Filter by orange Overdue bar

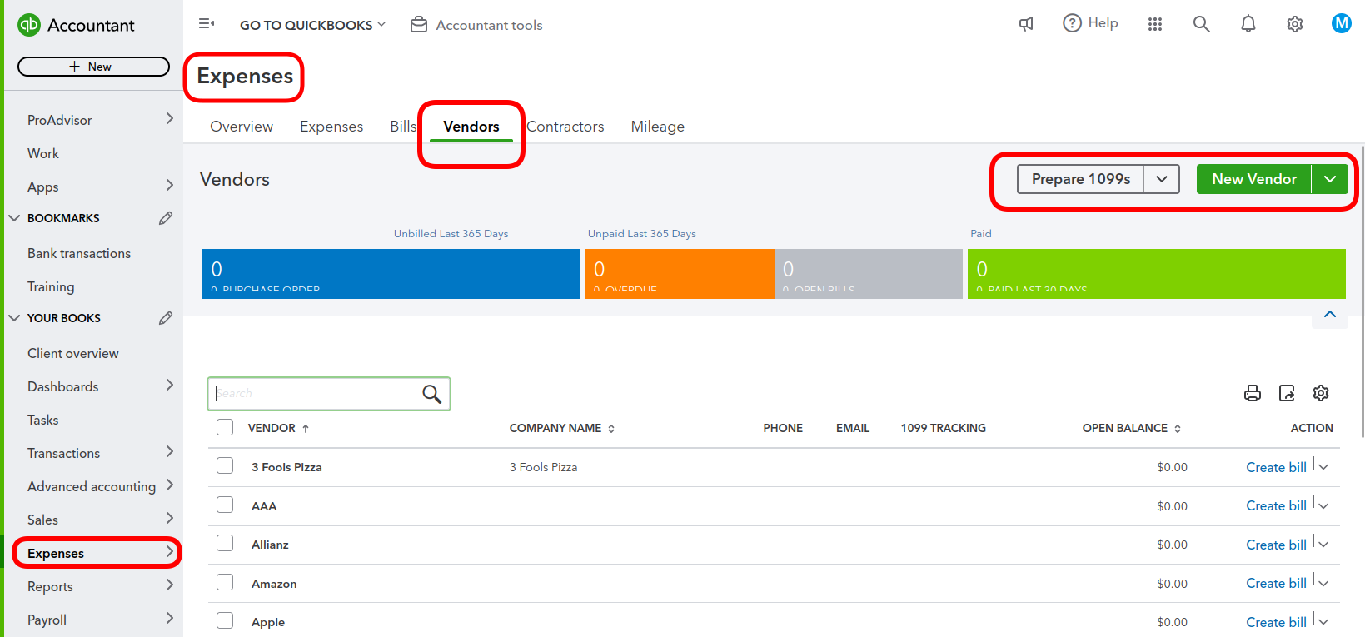(x=680, y=274)
